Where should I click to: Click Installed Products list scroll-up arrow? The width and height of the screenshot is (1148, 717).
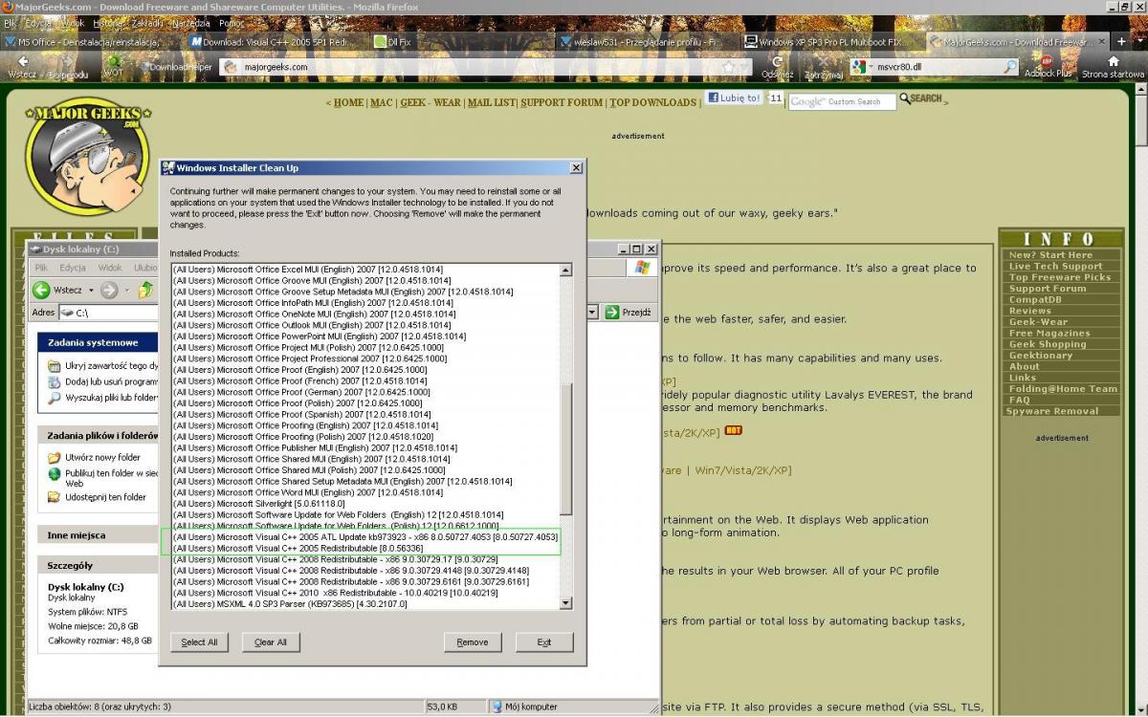coord(565,271)
